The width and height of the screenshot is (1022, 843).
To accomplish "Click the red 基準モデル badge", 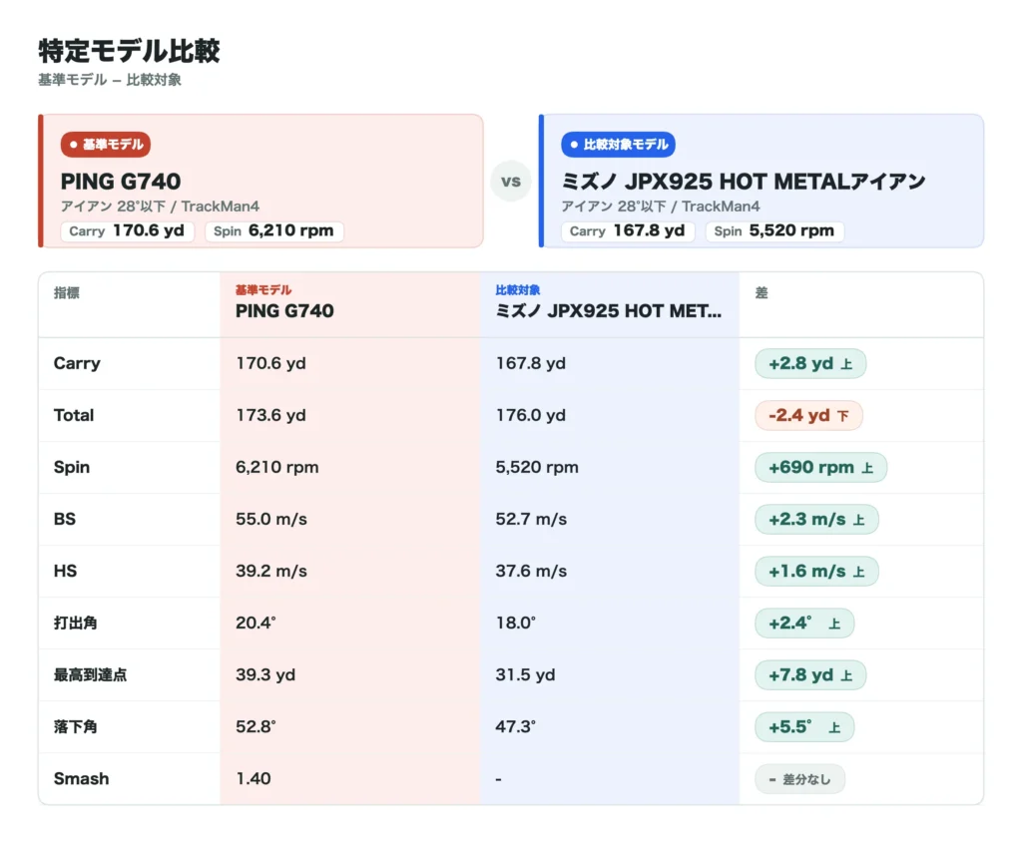I will (106, 145).
